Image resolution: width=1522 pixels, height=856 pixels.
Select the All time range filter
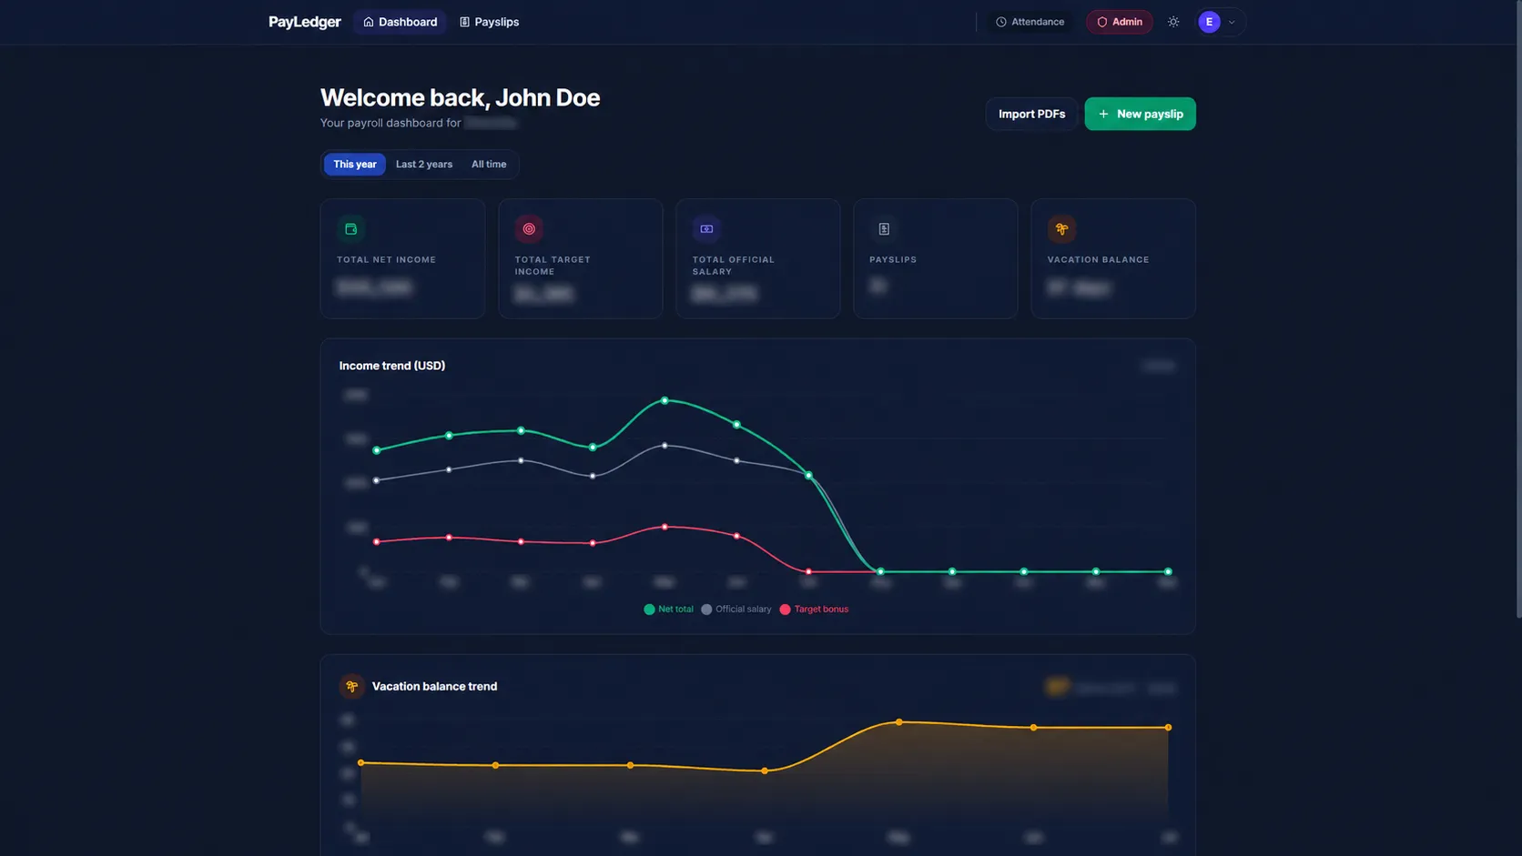coord(489,165)
